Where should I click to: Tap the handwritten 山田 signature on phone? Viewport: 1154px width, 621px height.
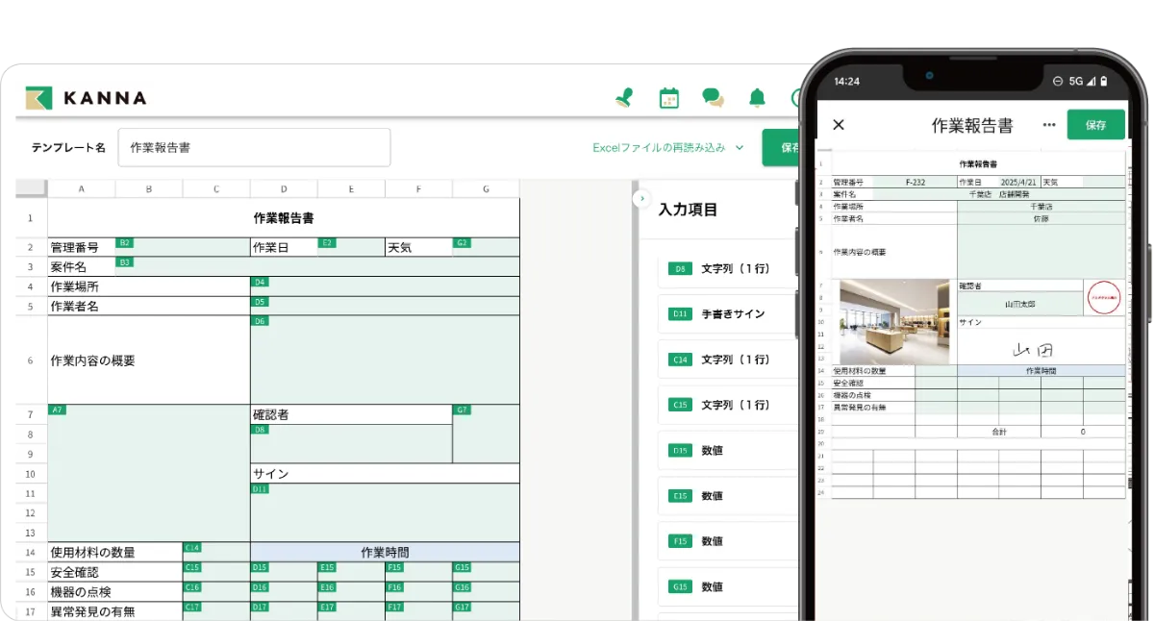click(1031, 350)
